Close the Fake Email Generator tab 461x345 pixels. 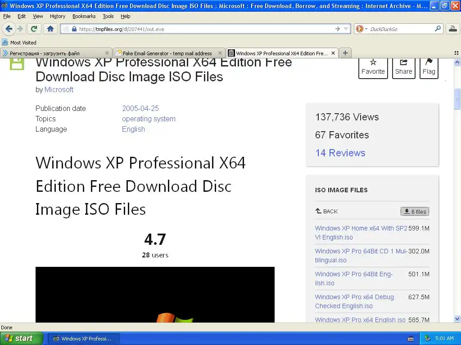click(x=220, y=53)
